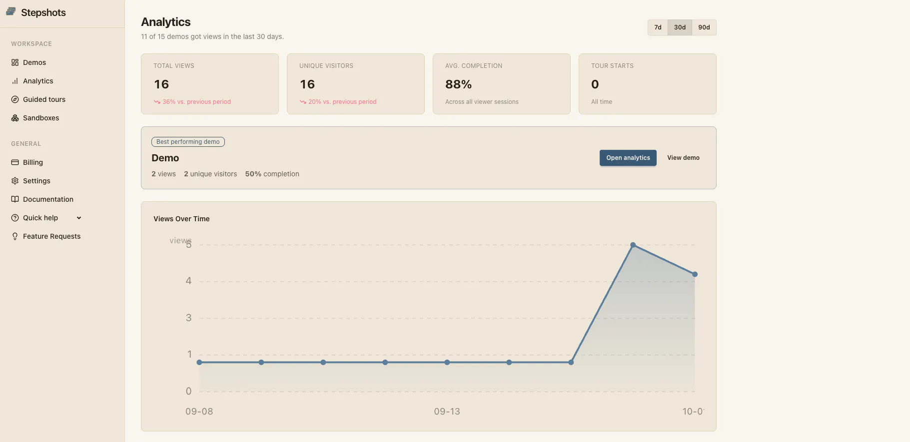The width and height of the screenshot is (910, 442).
Task: Click the 09-08 axis date label
Action: coord(199,412)
